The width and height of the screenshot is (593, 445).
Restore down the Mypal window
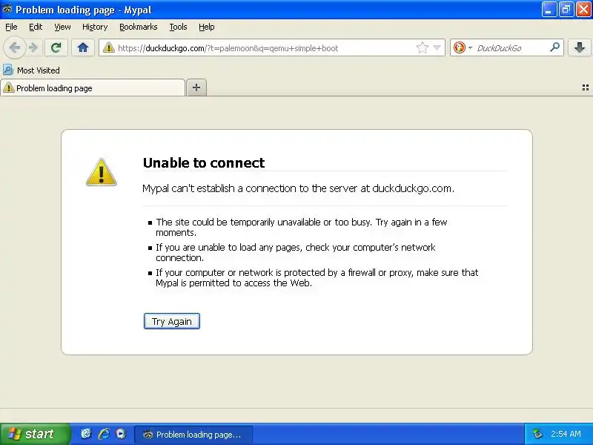point(566,10)
